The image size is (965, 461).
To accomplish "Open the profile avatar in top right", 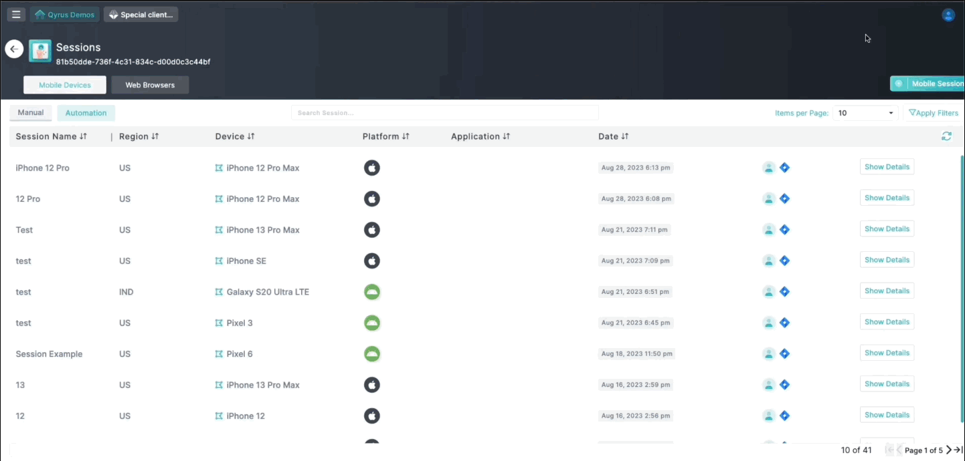I will pyautogui.click(x=948, y=15).
